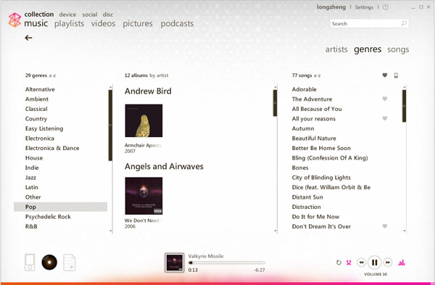The height and width of the screenshot is (285, 435).
Task: Click the search magnifier icon
Action: tap(404, 23)
